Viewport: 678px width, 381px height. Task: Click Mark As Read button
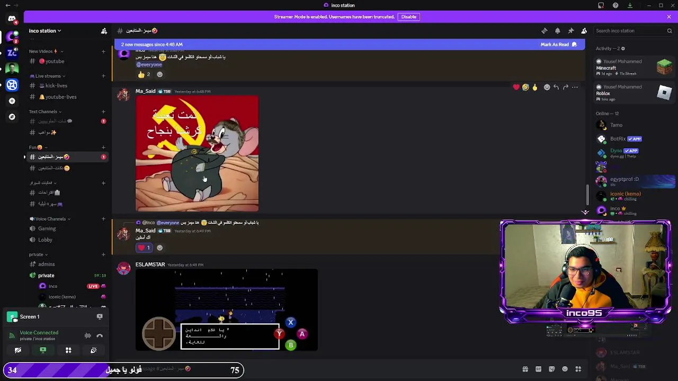pos(558,44)
